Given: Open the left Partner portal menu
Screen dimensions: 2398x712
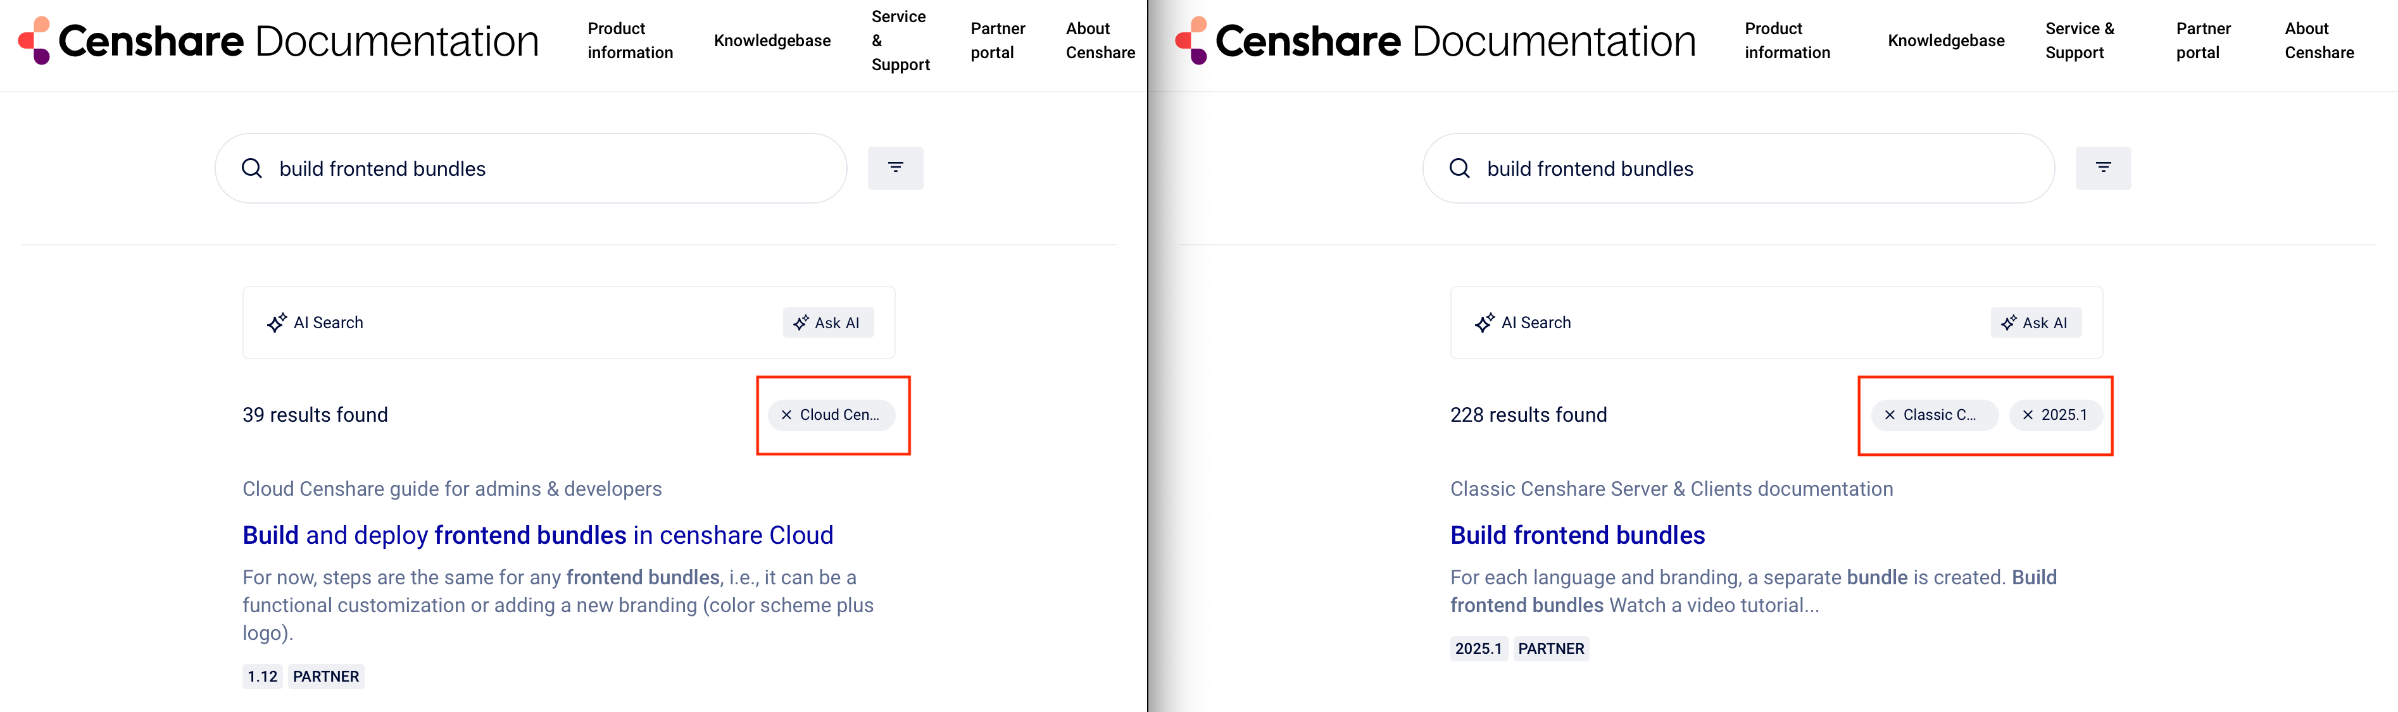Looking at the screenshot, I should (997, 41).
